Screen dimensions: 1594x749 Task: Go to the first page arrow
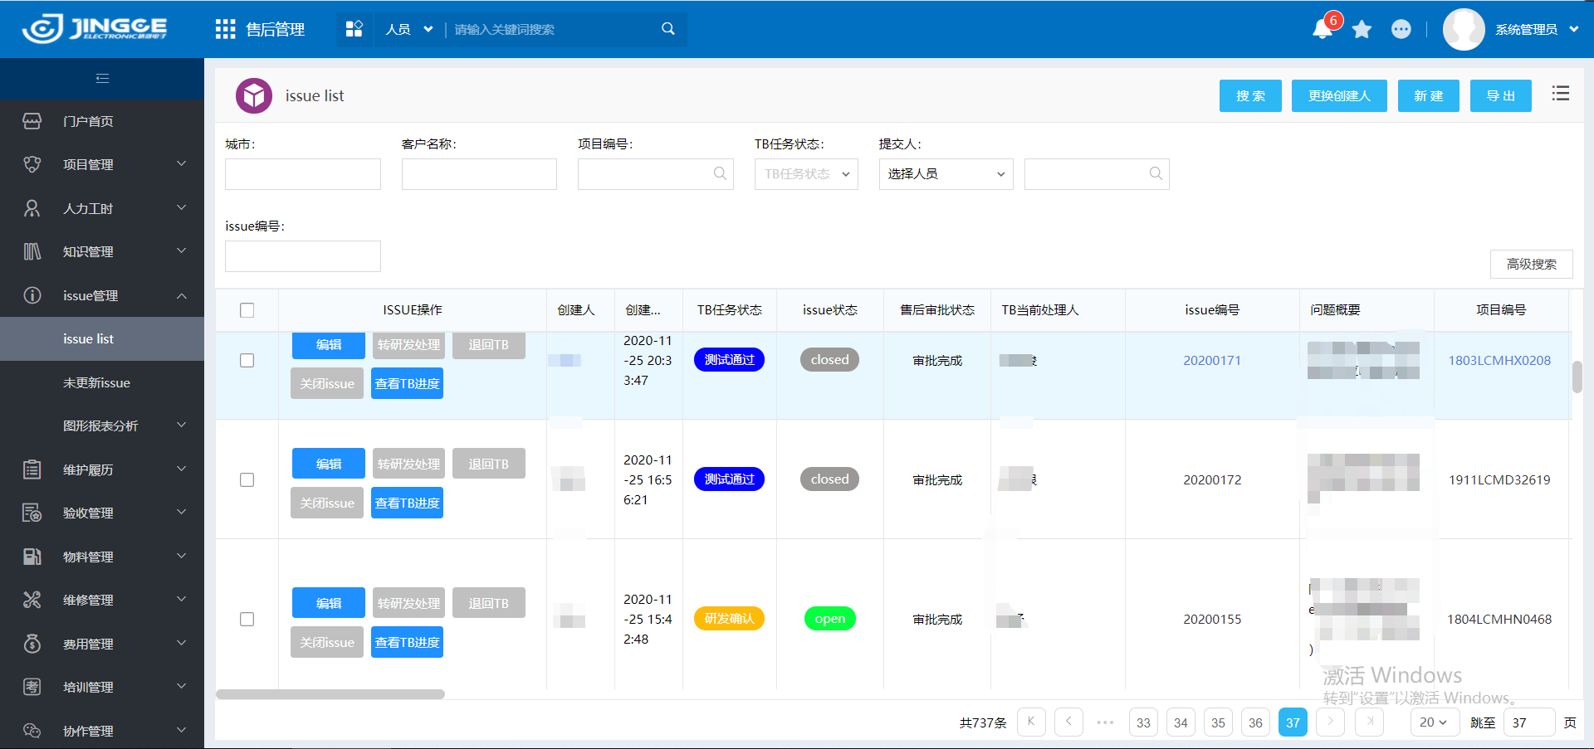coord(1031,722)
